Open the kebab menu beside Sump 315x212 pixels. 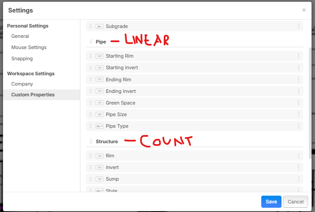299,179
